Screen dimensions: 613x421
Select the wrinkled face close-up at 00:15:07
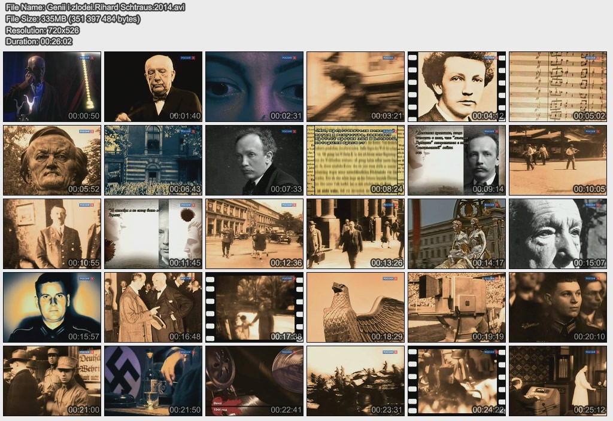[x=558, y=234]
